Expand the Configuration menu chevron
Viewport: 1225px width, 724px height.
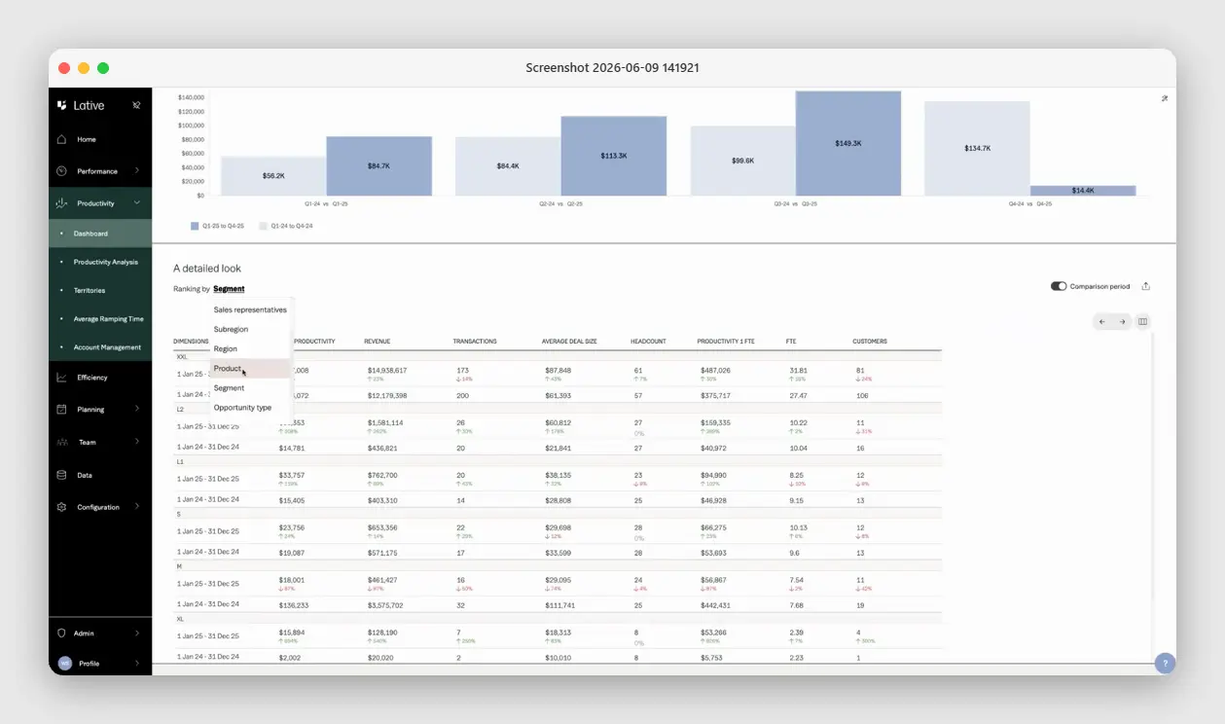pos(137,507)
